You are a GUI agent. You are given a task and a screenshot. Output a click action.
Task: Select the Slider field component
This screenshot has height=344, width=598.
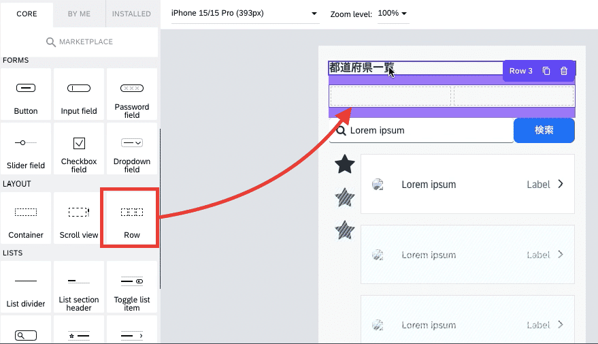(26, 148)
